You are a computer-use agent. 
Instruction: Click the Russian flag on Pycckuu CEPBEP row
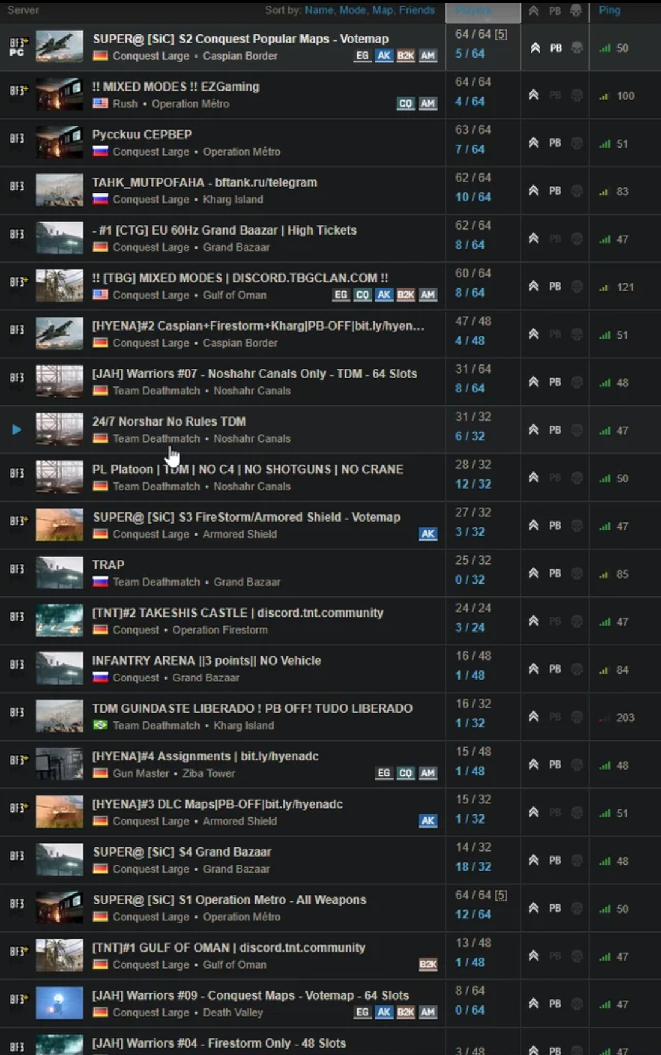pyautogui.click(x=100, y=151)
